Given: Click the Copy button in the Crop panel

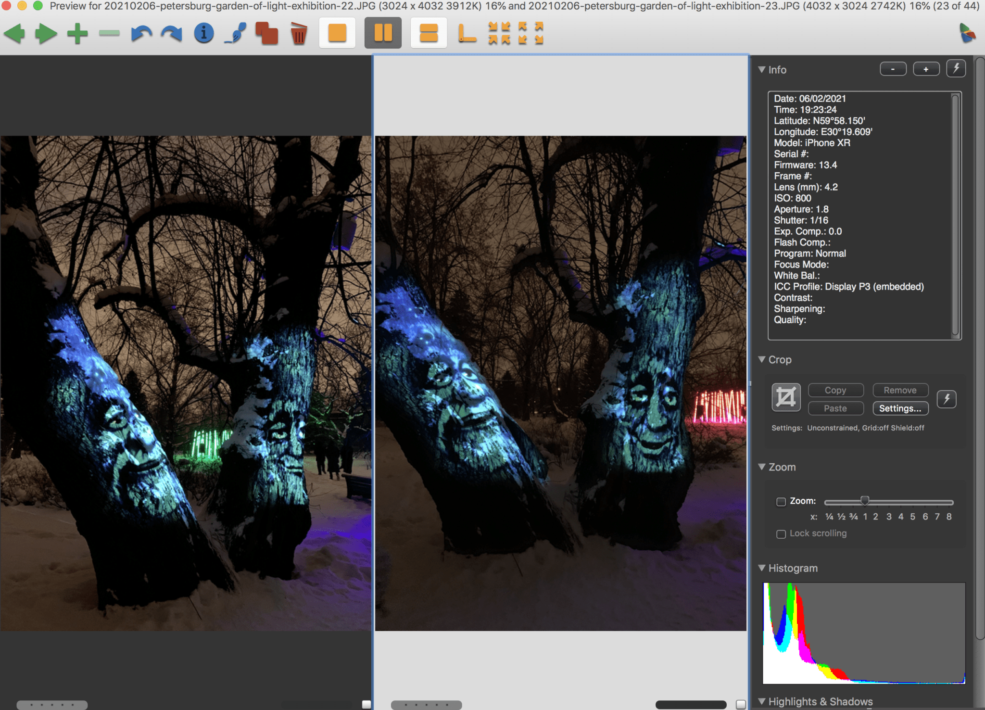Looking at the screenshot, I should (835, 390).
